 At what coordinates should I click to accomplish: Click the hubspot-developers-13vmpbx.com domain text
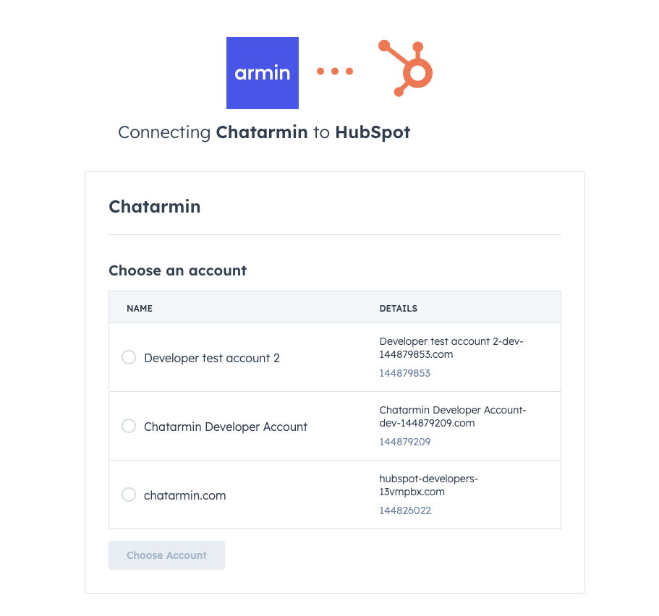[x=428, y=485]
